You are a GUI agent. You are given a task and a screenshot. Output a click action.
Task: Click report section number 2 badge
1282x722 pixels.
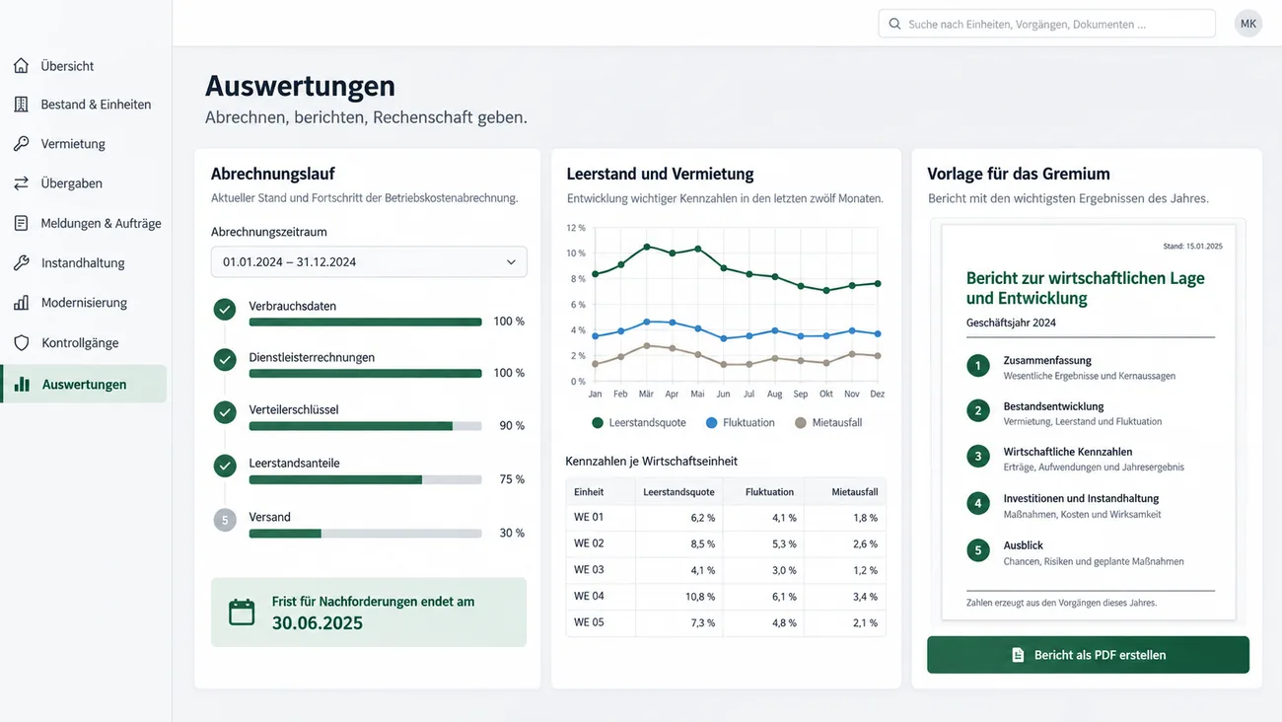pyautogui.click(x=977, y=411)
